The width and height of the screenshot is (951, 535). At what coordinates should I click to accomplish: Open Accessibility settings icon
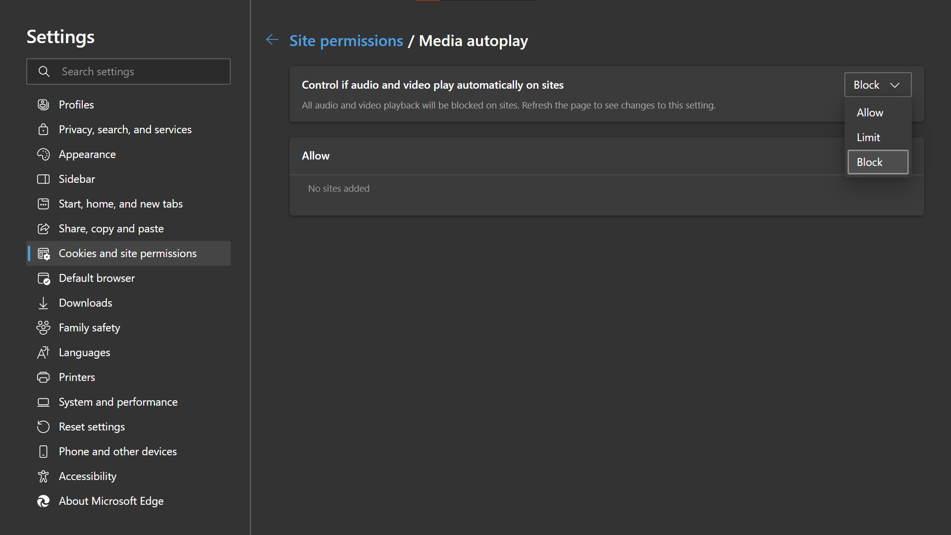(x=44, y=476)
